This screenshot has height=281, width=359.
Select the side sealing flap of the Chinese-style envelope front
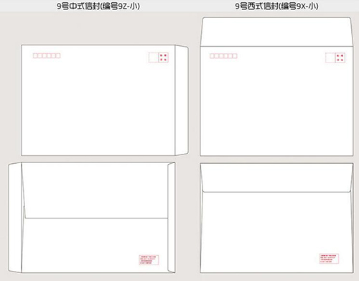click(x=182, y=100)
